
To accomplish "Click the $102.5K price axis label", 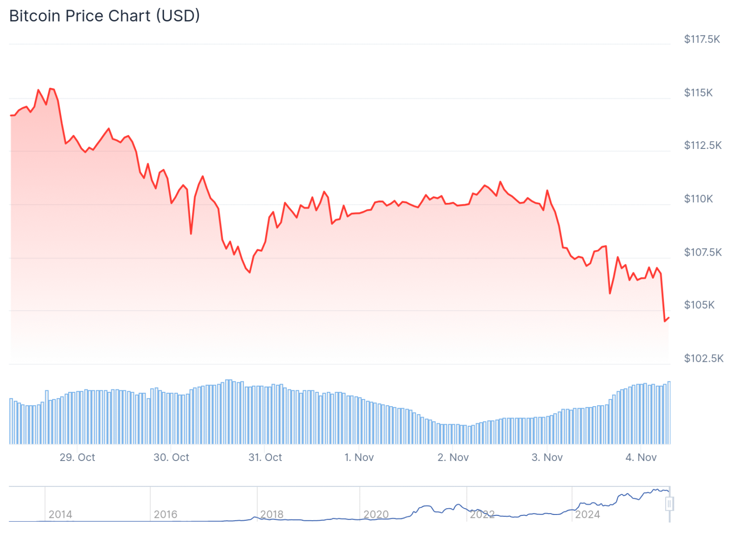I will point(704,358).
